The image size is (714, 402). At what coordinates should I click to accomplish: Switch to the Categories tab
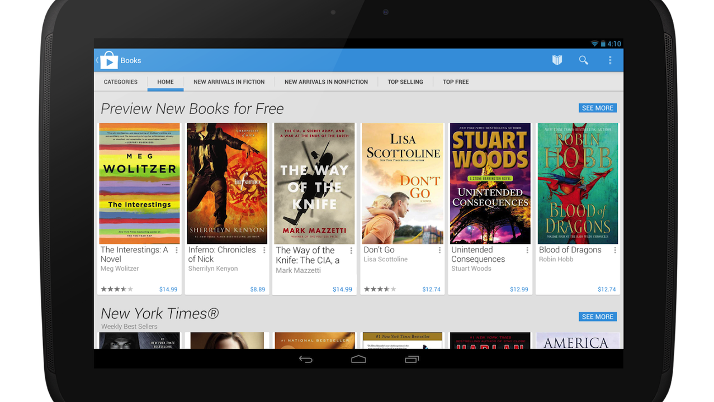pyautogui.click(x=121, y=82)
